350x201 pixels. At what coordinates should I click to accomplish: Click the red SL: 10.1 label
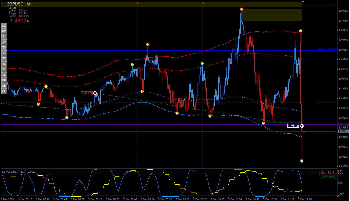click(327, 172)
